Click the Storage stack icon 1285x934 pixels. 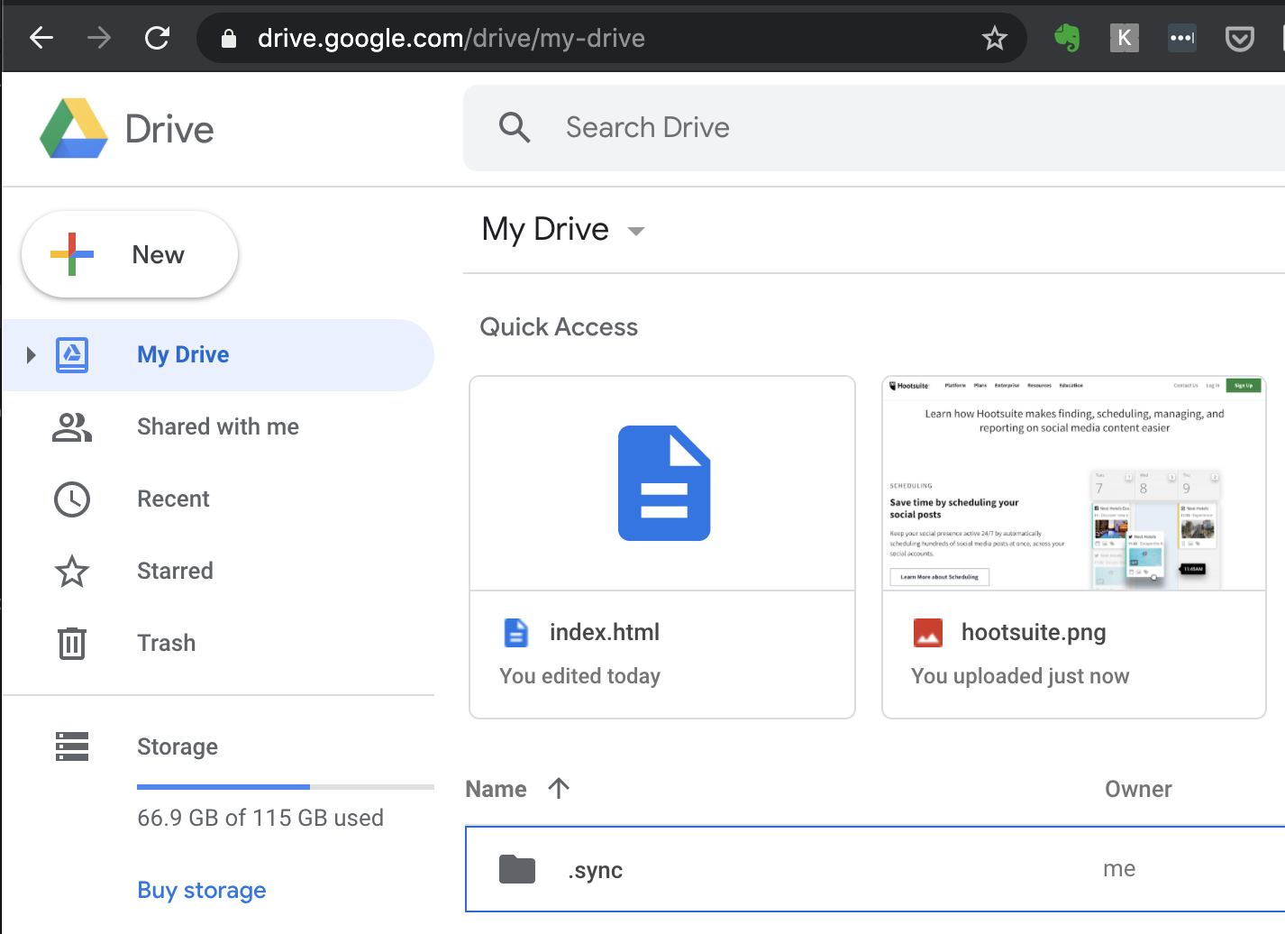tap(72, 746)
